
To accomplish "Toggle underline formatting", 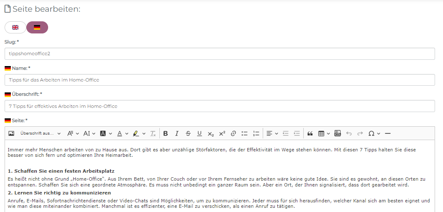I will [200, 133].
